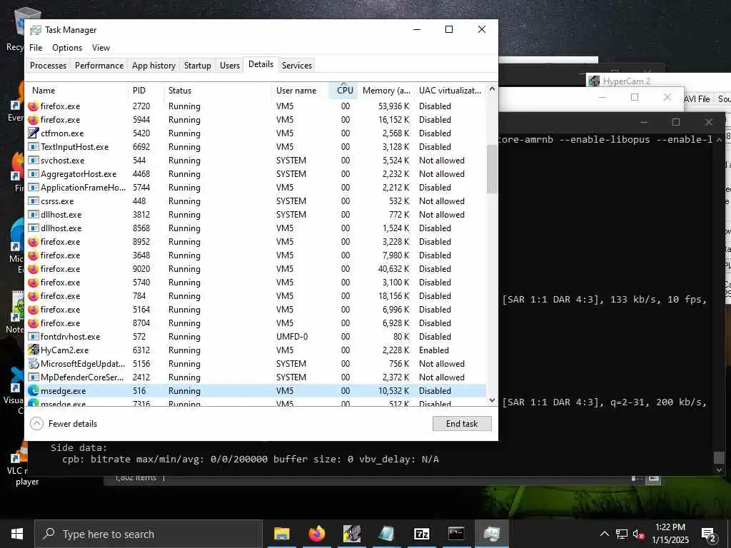
Task: Click the taskbar search box
Action: [148, 534]
